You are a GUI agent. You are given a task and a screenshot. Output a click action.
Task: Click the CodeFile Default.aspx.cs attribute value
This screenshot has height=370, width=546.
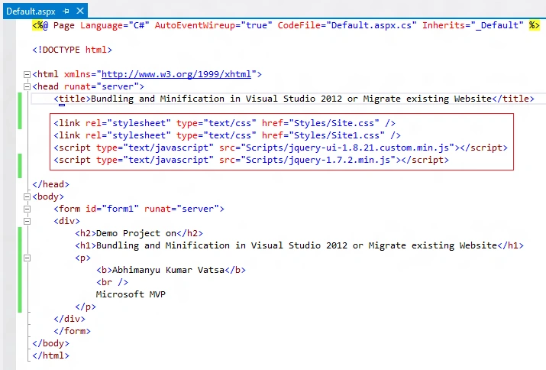[x=371, y=25]
